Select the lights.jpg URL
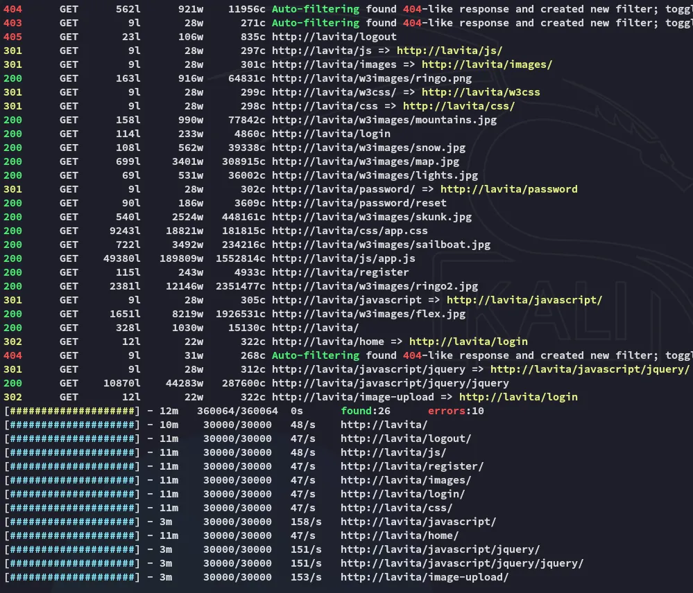 tap(375, 175)
